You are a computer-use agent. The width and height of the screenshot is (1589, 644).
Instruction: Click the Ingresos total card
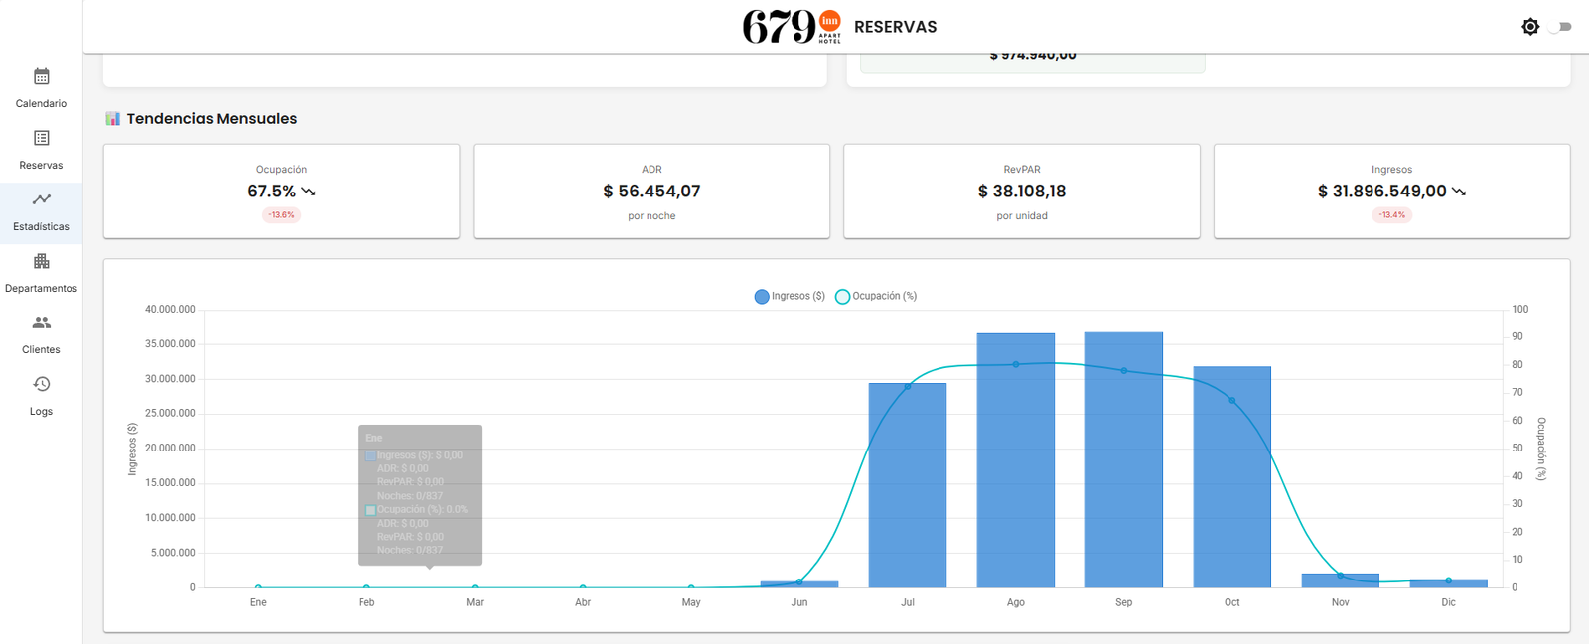(x=1391, y=192)
